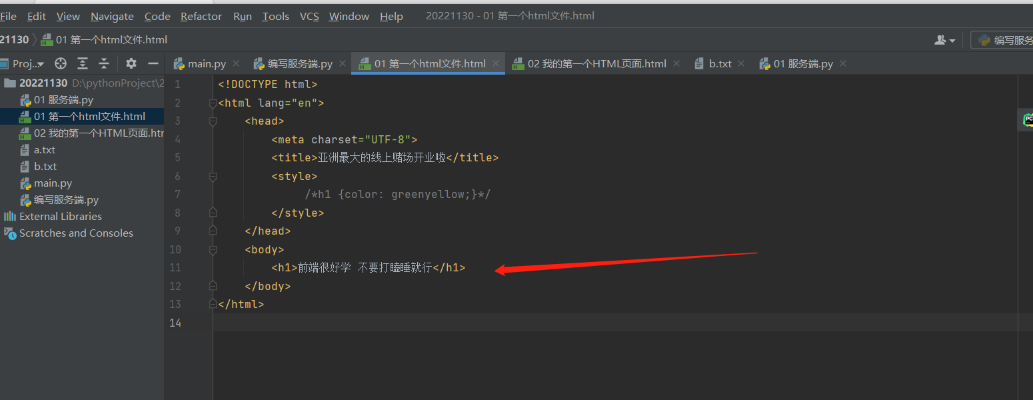Click the closing style fold marker on line 8
Viewport: 1033px width, 400px height.
point(213,212)
